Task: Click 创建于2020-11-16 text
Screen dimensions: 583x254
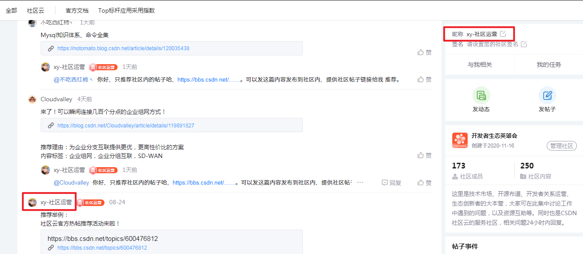Action: click(493, 146)
